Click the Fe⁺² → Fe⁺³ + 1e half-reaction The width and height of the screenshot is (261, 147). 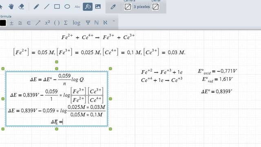pos(162,72)
